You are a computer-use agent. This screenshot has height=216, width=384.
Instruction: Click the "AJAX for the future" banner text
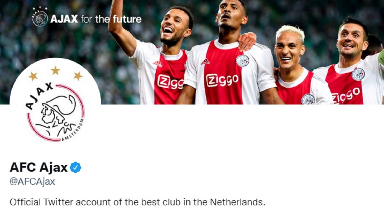[96, 19]
